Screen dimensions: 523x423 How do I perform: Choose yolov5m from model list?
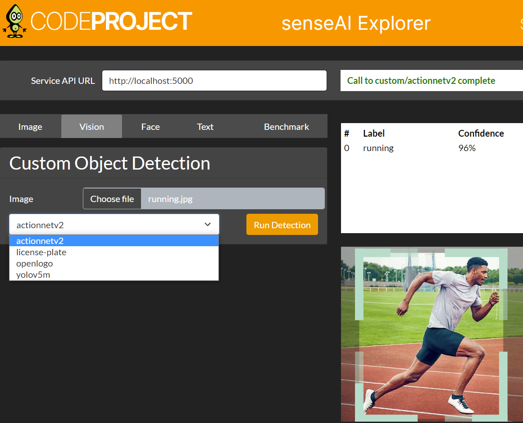click(x=114, y=275)
